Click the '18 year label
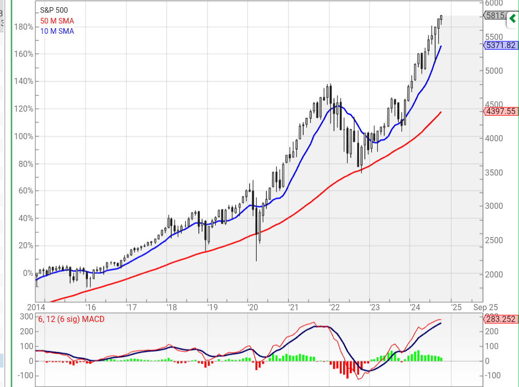Image resolution: width=519 pixels, height=387 pixels. [172, 307]
